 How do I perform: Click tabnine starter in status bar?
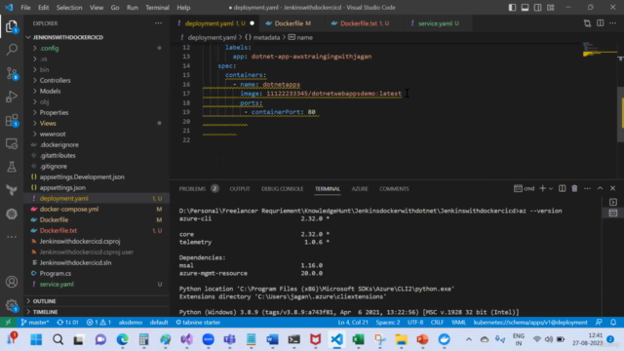click(x=198, y=323)
